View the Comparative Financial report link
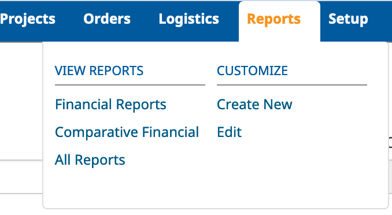This screenshot has height=215, width=392. [127, 132]
